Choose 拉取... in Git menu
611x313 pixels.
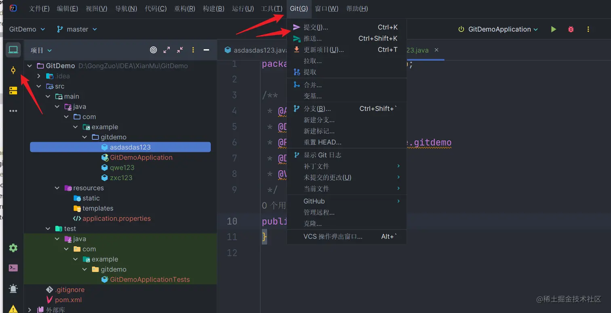pyautogui.click(x=346, y=61)
